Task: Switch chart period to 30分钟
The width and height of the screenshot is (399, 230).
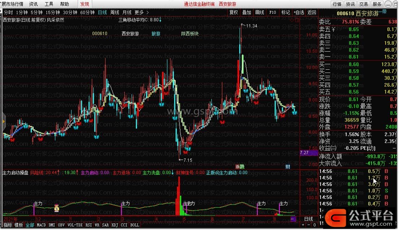Action: [x=70, y=12]
